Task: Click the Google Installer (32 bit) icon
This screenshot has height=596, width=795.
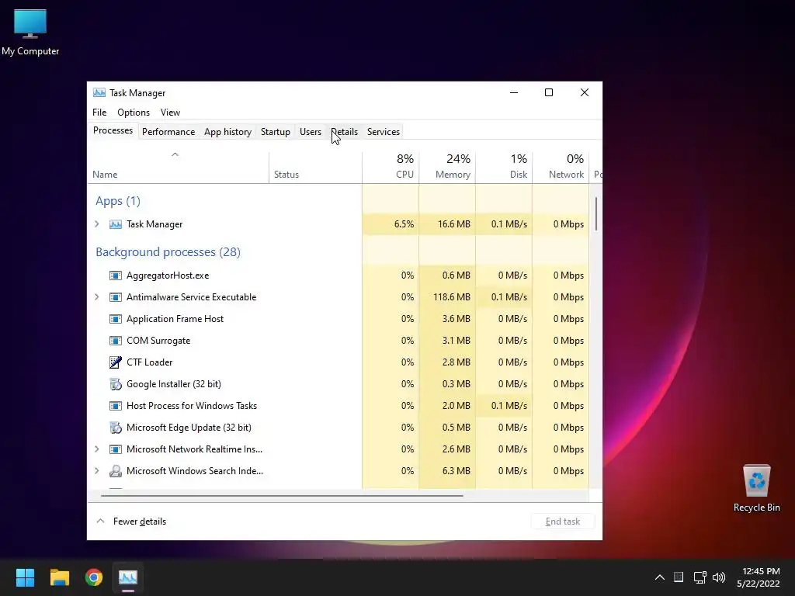Action: pos(116,384)
